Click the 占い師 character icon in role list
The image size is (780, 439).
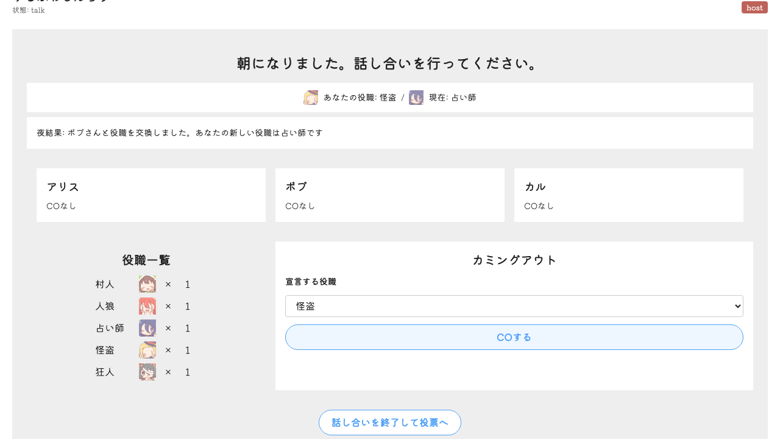[147, 328]
